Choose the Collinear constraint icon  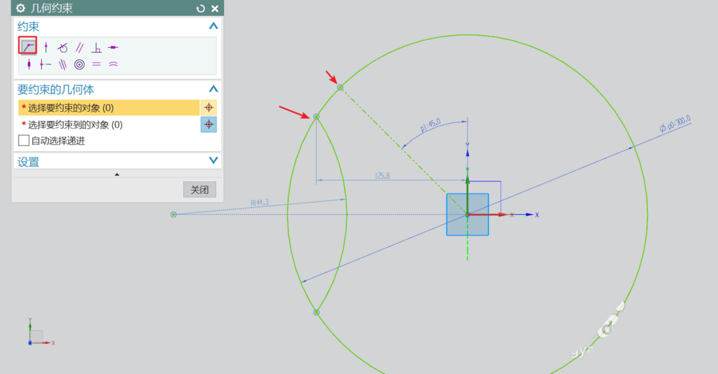point(62,64)
